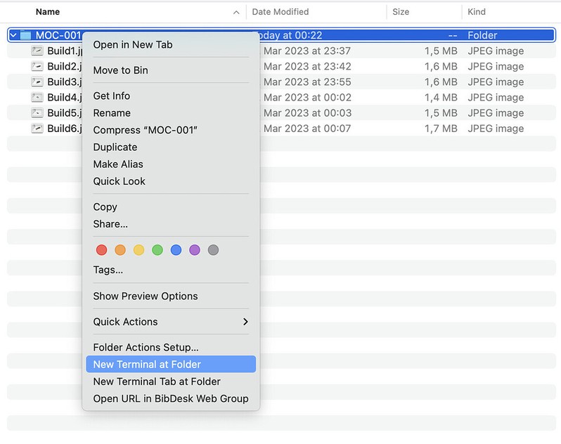Apply the green color tag
The image size is (561, 444).
point(157,250)
